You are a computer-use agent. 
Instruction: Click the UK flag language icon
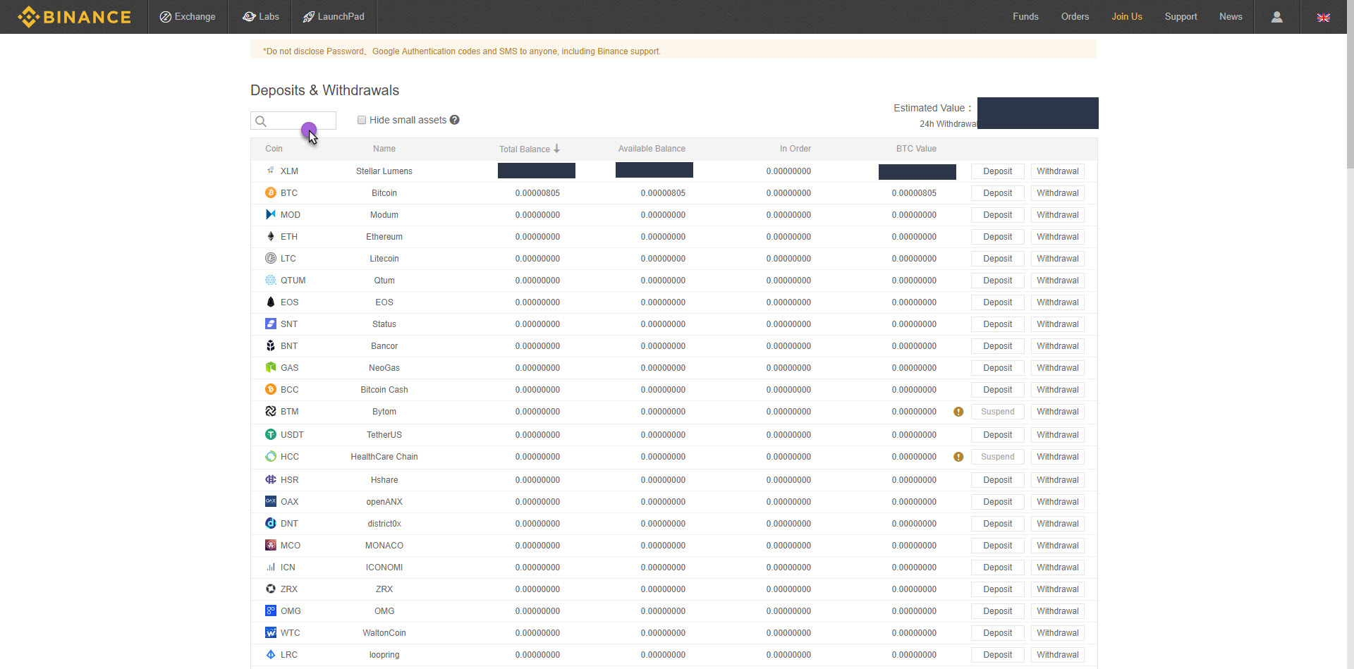1324,18
